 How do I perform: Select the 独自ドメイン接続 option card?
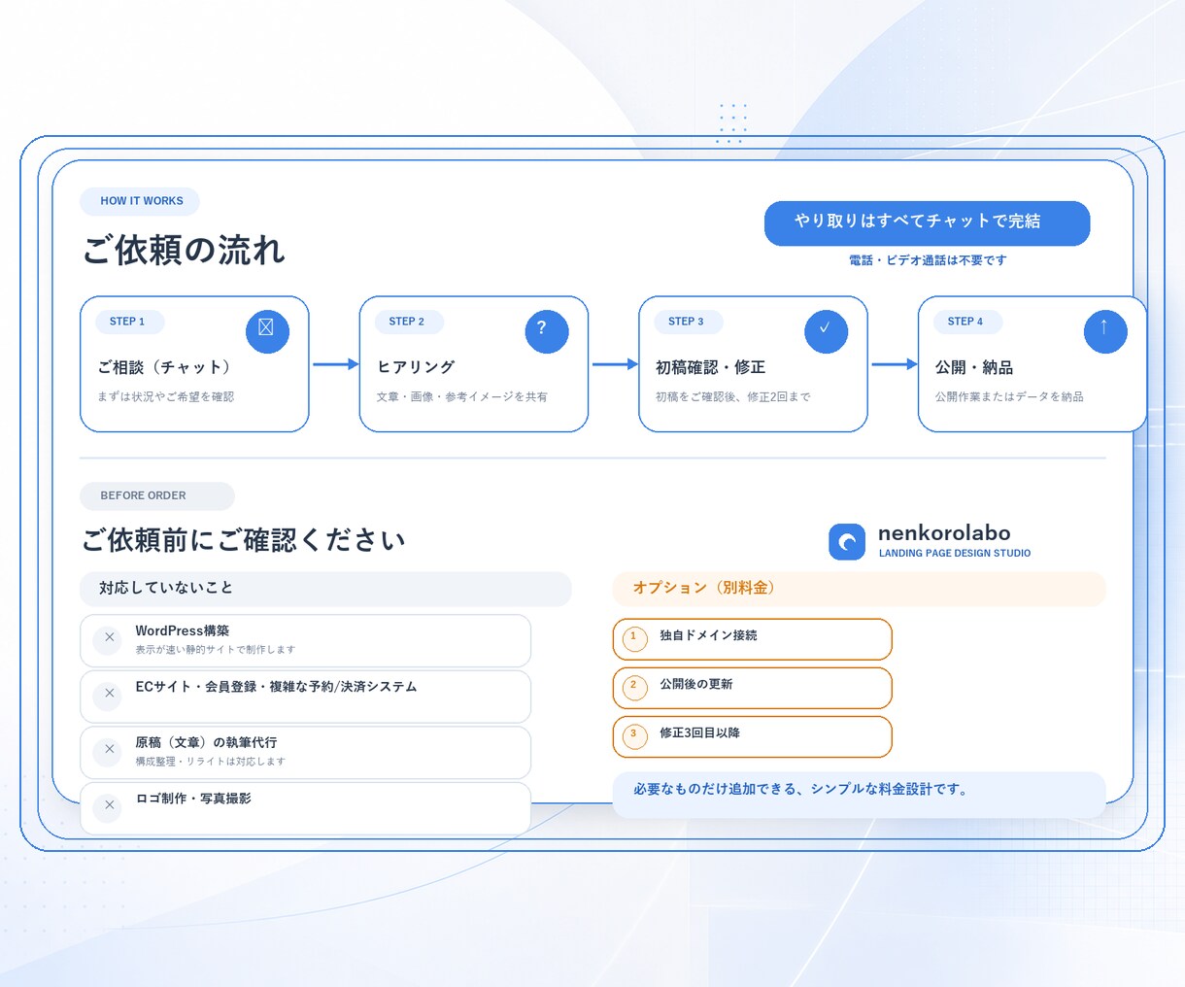pyautogui.click(x=752, y=639)
